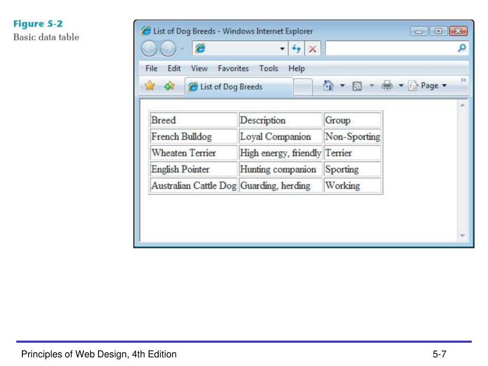Click the browser Forward arrow button

pyautogui.click(x=168, y=49)
